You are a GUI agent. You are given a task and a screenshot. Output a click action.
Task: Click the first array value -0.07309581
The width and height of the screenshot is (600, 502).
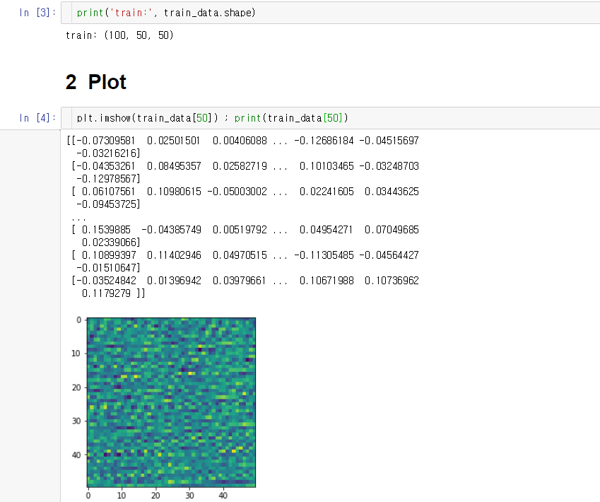[x=106, y=141]
